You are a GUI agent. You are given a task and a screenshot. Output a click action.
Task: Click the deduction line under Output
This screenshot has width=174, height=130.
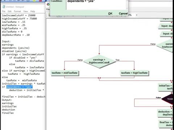8,110
